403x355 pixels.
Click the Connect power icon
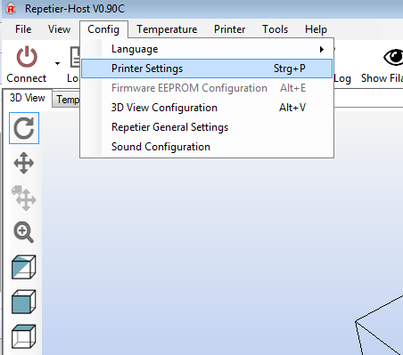(27, 57)
